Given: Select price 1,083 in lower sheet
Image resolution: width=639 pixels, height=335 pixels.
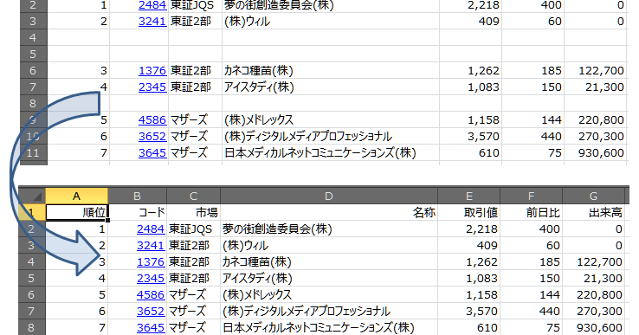Looking at the screenshot, I should (469, 279).
